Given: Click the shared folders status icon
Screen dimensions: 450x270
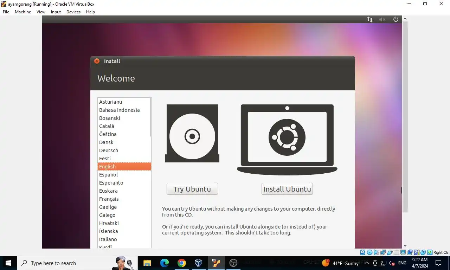Looking at the screenshot, I should point(397,252).
